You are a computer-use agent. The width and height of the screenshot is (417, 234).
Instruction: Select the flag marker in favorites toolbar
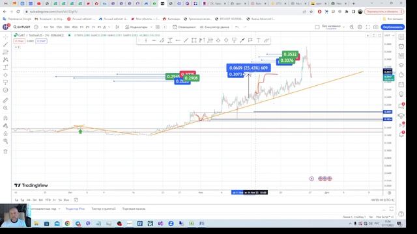(x=250, y=40)
